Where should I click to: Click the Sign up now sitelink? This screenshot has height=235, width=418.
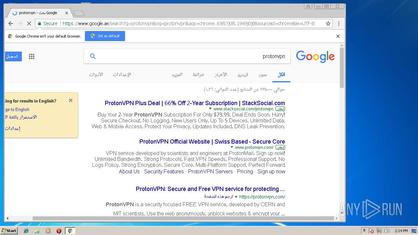click(x=271, y=171)
